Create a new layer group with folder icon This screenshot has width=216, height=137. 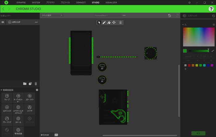point(25,84)
